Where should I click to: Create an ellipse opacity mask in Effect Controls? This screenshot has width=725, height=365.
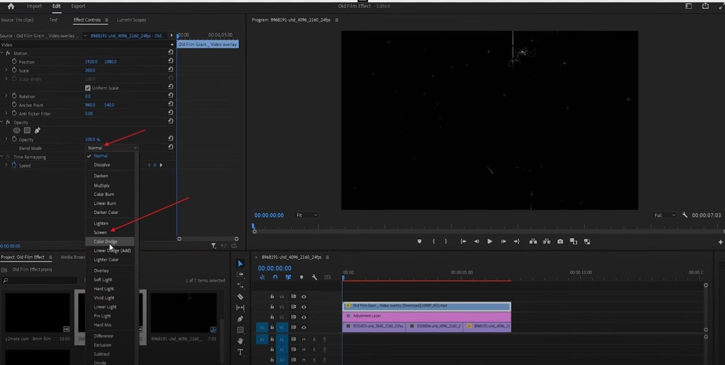tap(17, 130)
